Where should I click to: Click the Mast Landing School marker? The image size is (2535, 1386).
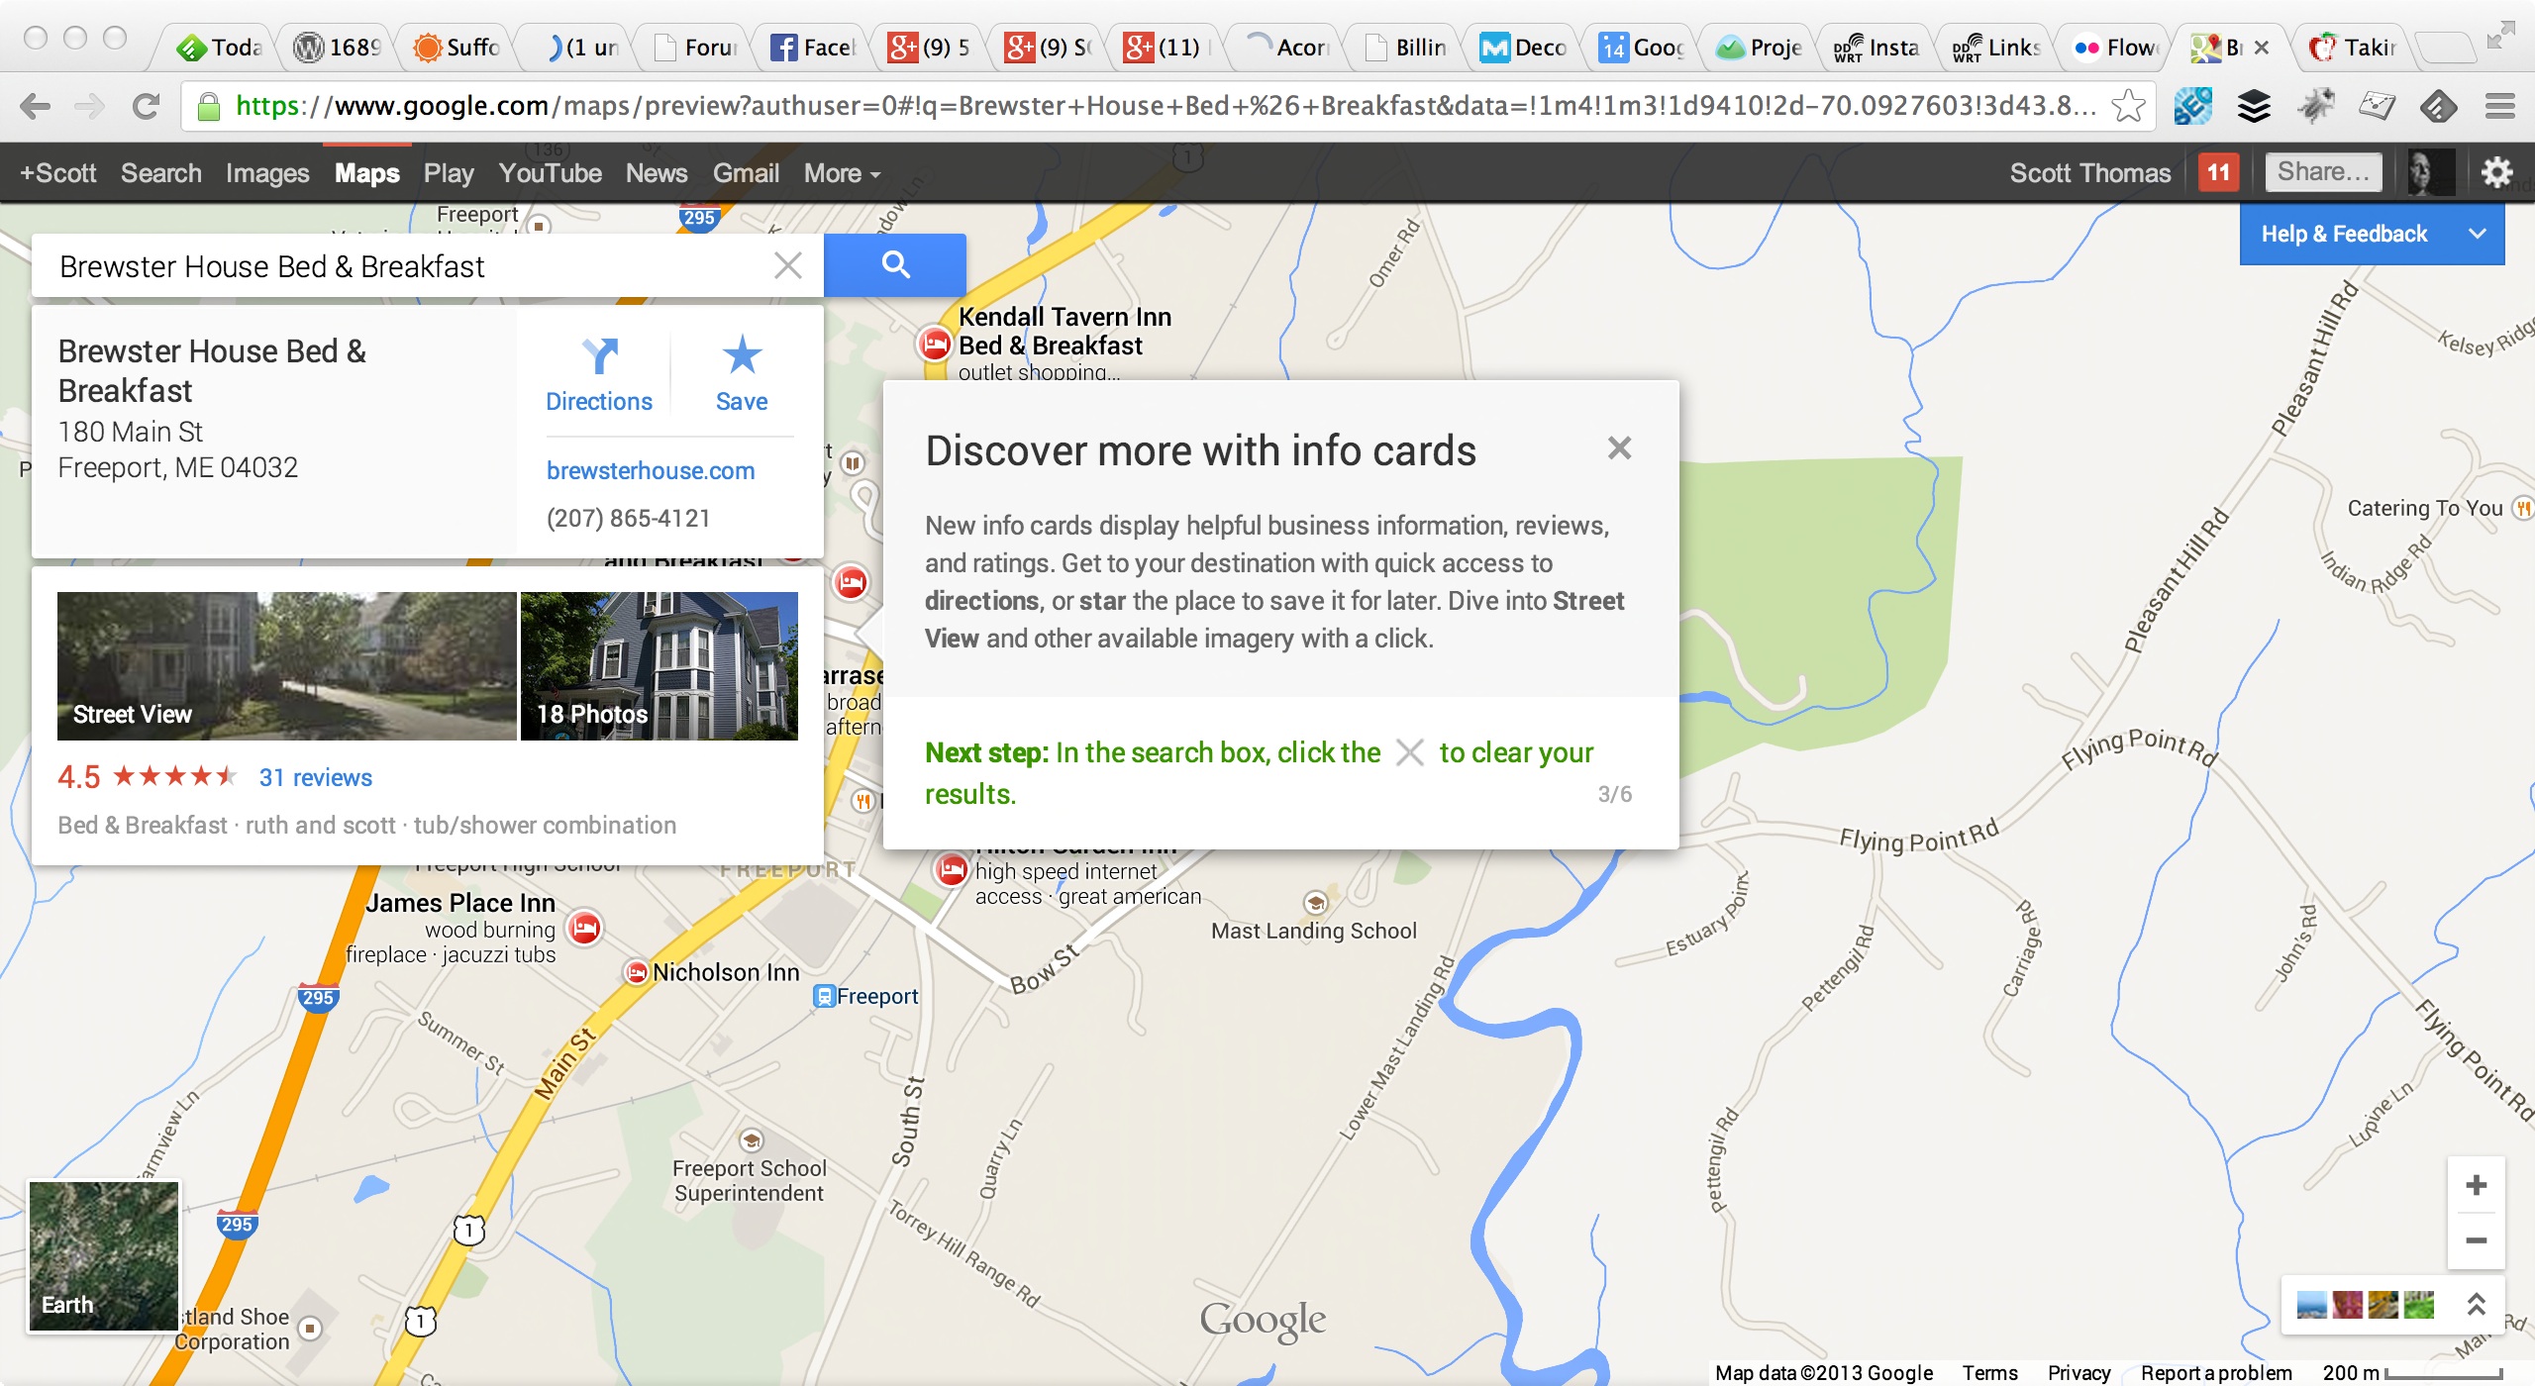[x=1315, y=902]
